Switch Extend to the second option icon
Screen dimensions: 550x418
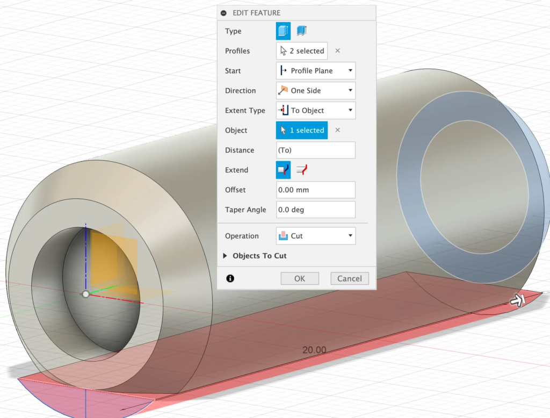tap(302, 170)
